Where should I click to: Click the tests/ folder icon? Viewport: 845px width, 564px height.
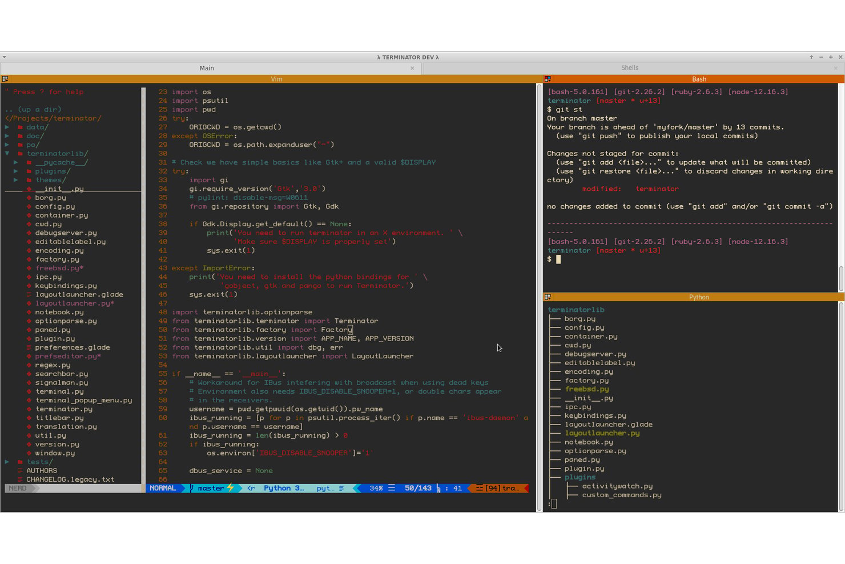pos(20,462)
